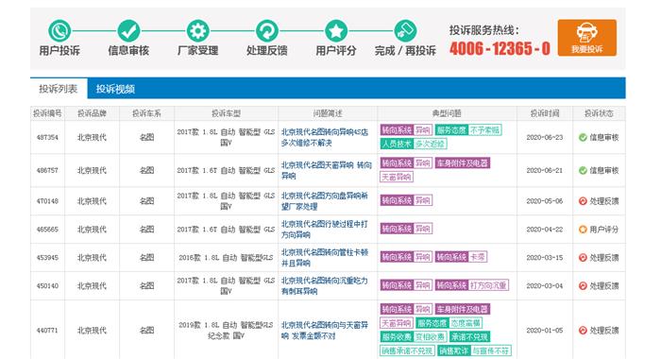The image size is (661, 359).
Task: Open complaint 北京现代名图转向与天窗异响 发票金额不对
Action: (x=325, y=331)
